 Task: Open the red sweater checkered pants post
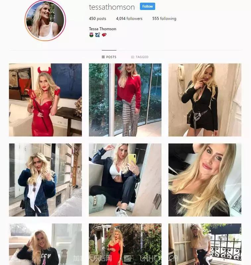[x=125, y=100]
